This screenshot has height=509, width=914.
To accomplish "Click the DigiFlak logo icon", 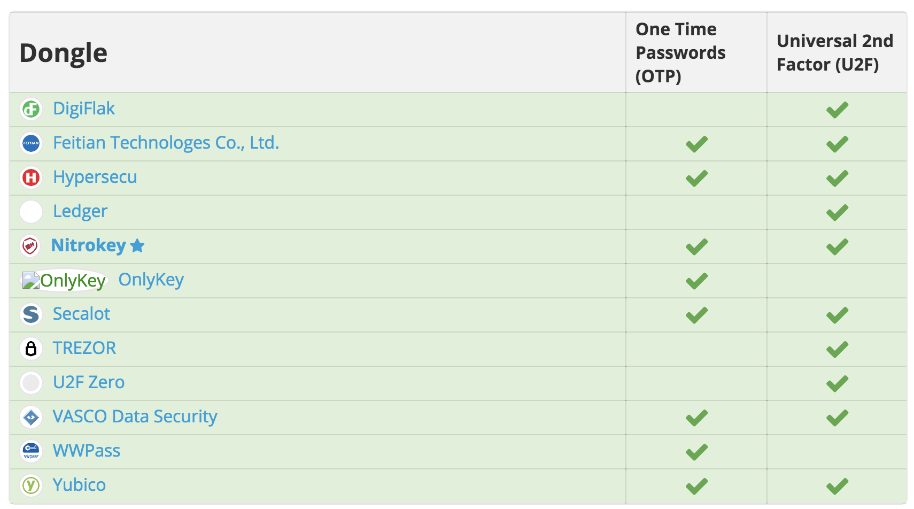I will (x=31, y=109).
